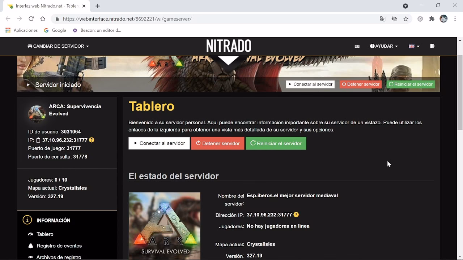This screenshot has width=463, height=260.
Task: Click the logout icon in the header
Action: click(x=432, y=46)
